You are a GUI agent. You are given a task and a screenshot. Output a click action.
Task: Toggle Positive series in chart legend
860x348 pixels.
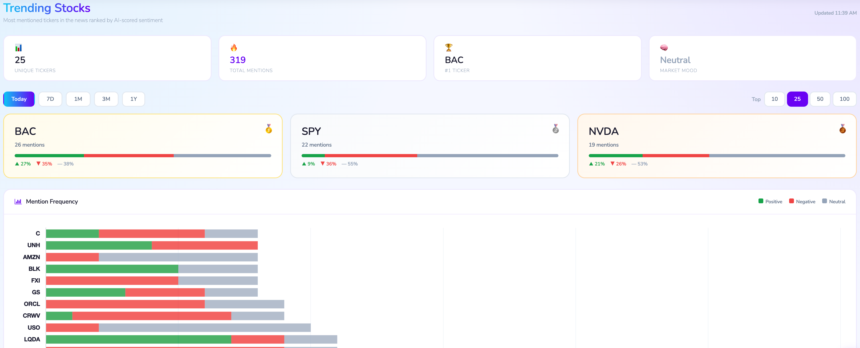click(x=770, y=201)
